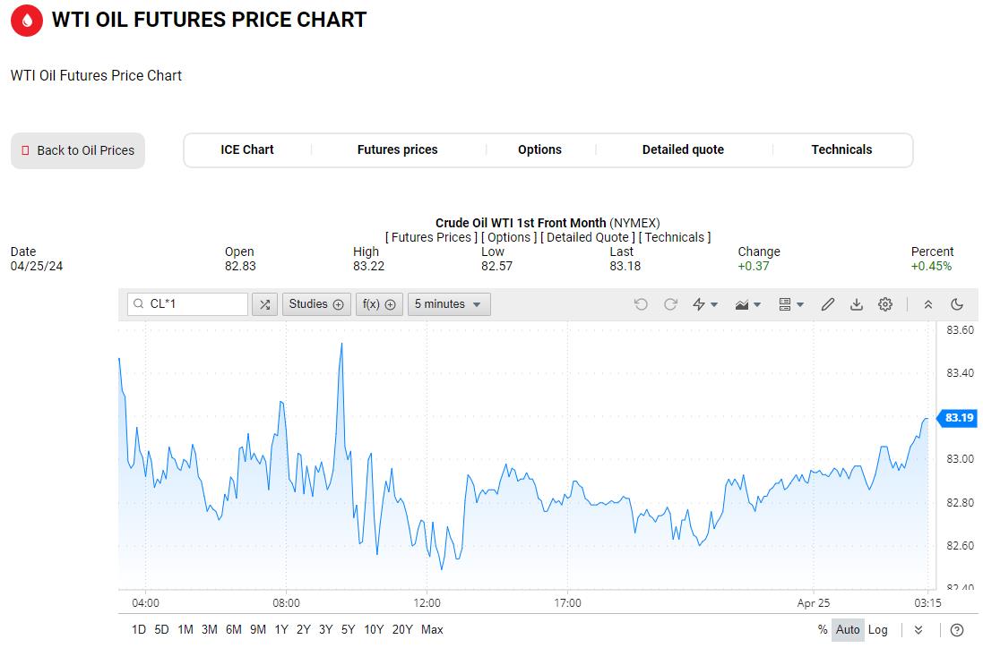
Task: Switch to Detailed quote tab
Action: click(x=683, y=149)
